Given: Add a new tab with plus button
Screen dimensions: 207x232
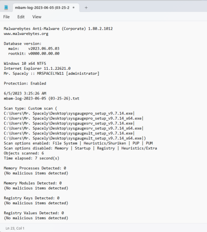Looking at the screenshot, I should click(x=86, y=7).
